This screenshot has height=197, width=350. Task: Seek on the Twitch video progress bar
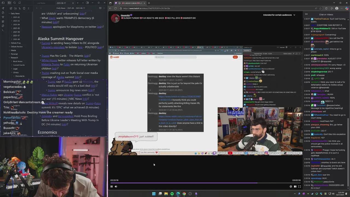pos(205,183)
